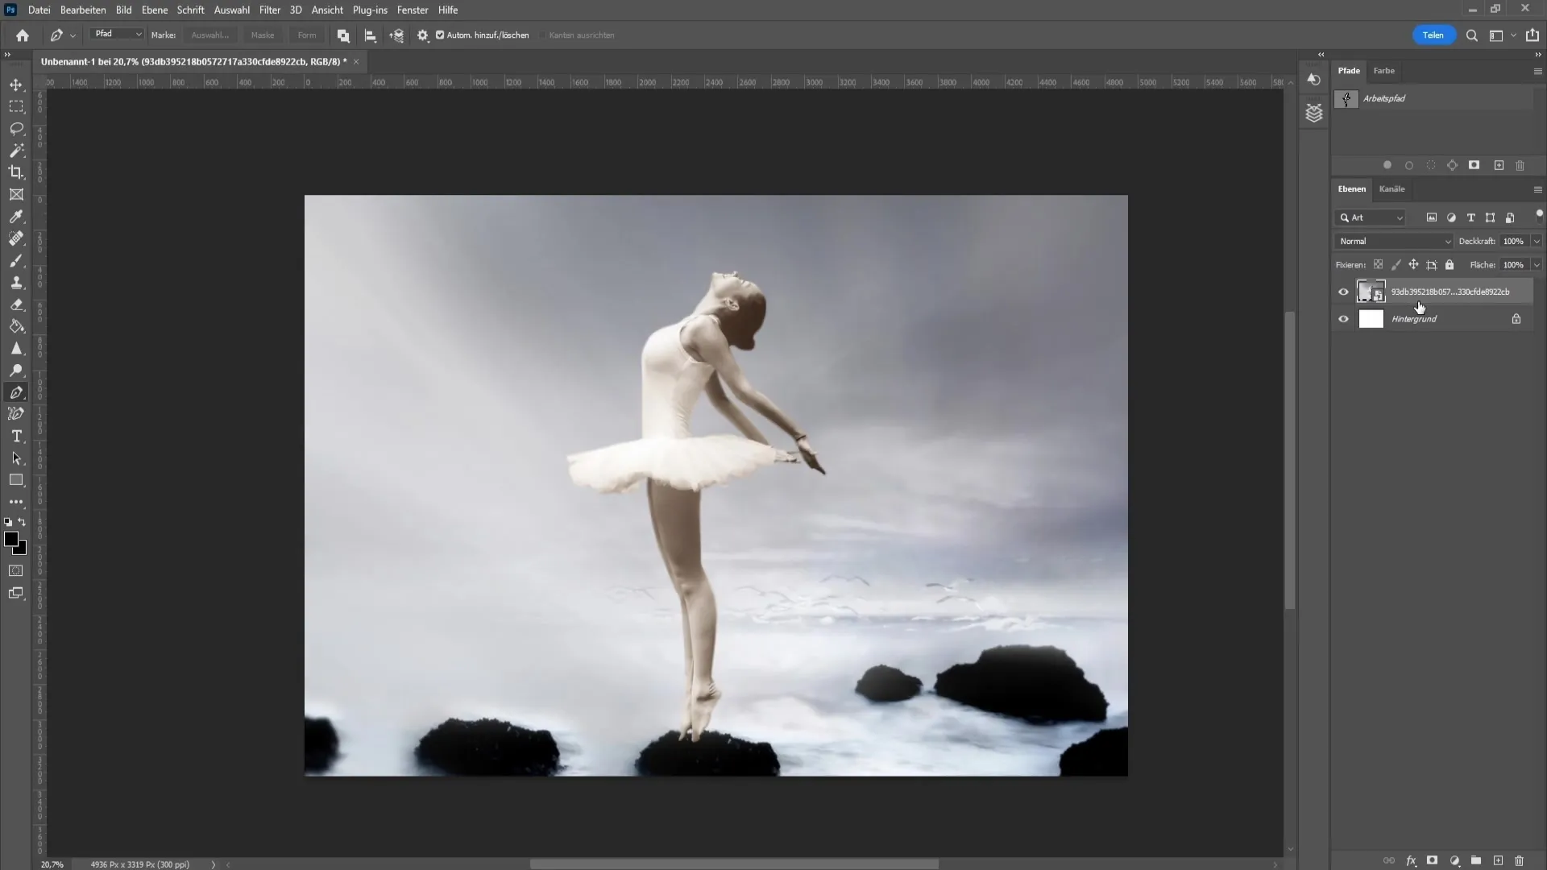The width and height of the screenshot is (1547, 870).
Task: Select the Type tool
Action: 16,437
